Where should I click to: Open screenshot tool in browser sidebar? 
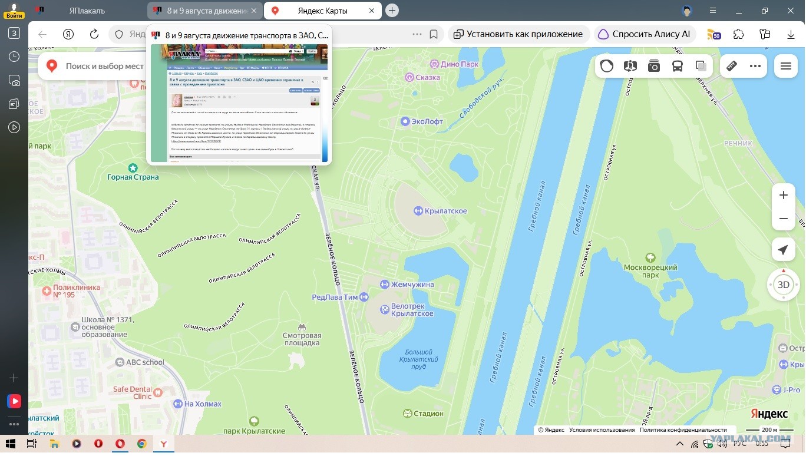(14, 80)
